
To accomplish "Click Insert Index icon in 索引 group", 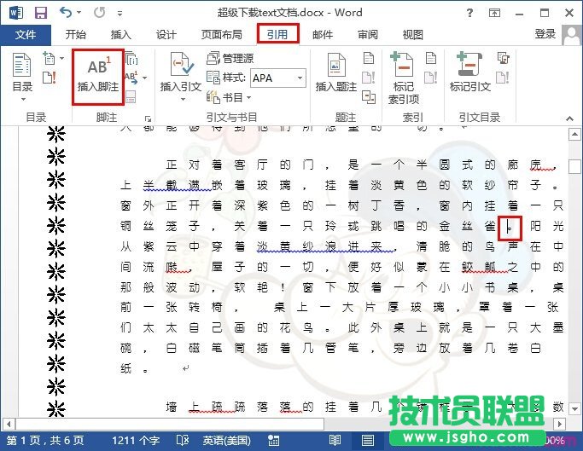I will pyautogui.click(x=430, y=58).
